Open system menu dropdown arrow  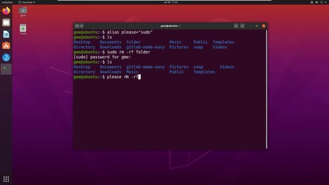[x=325, y=2]
